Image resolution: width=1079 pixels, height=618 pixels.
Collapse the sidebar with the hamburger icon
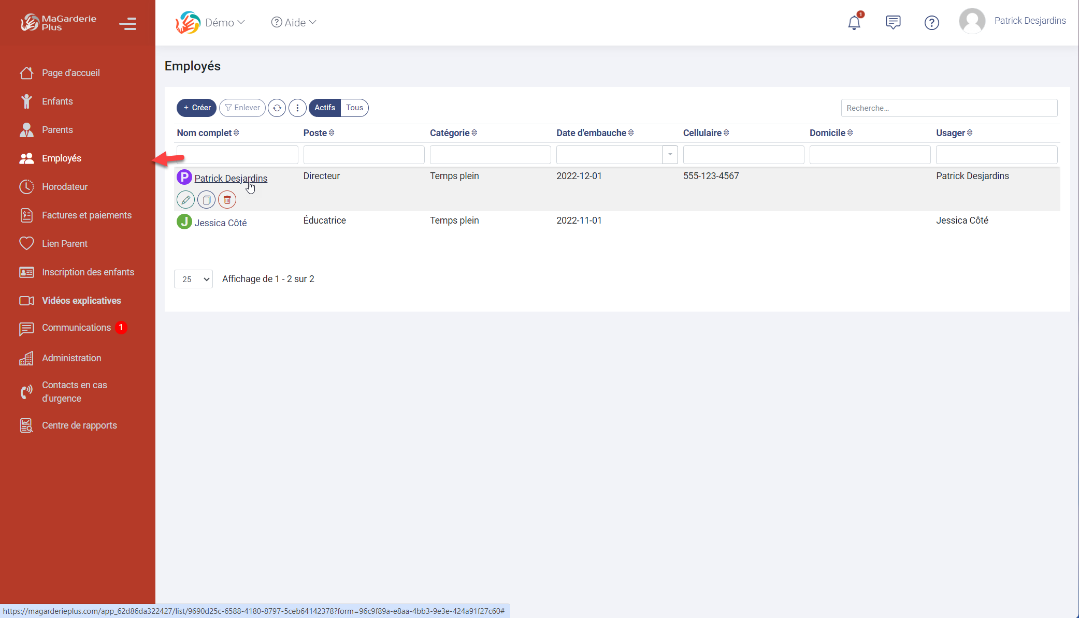point(127,24)
